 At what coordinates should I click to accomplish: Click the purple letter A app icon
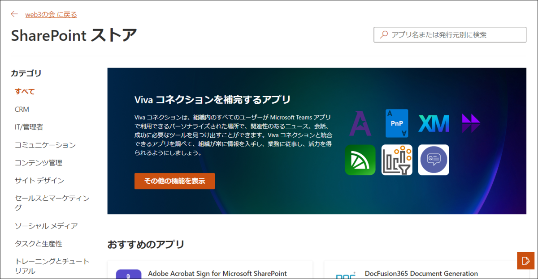pyautogui.click(x=360, y=123)
